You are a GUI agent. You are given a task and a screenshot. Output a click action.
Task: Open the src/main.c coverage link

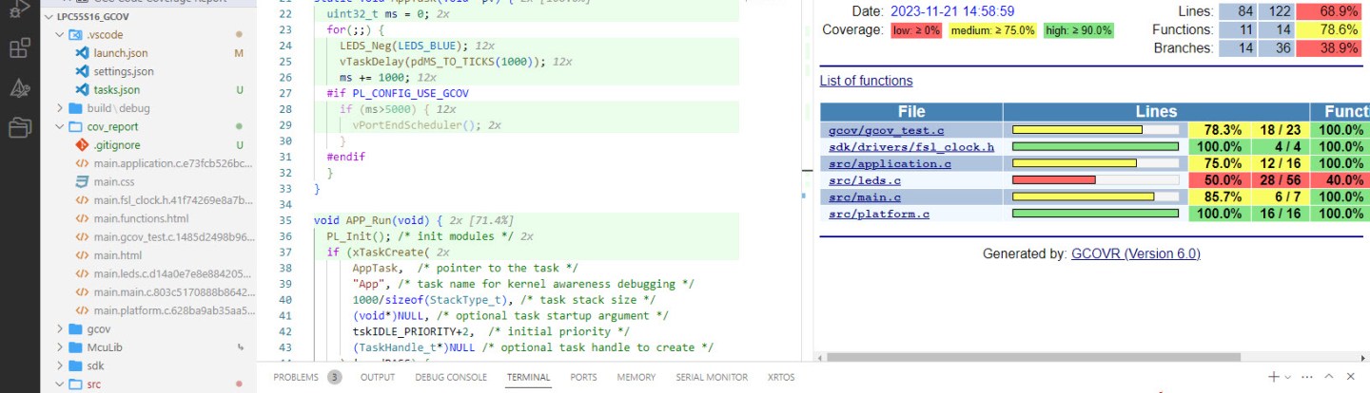pos(865,196)
